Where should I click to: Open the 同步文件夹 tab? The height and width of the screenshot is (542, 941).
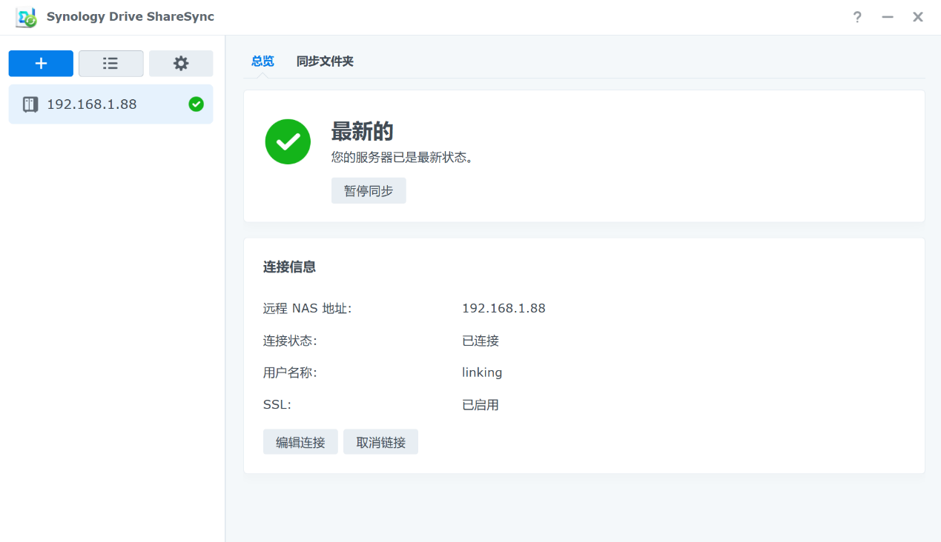325,61
